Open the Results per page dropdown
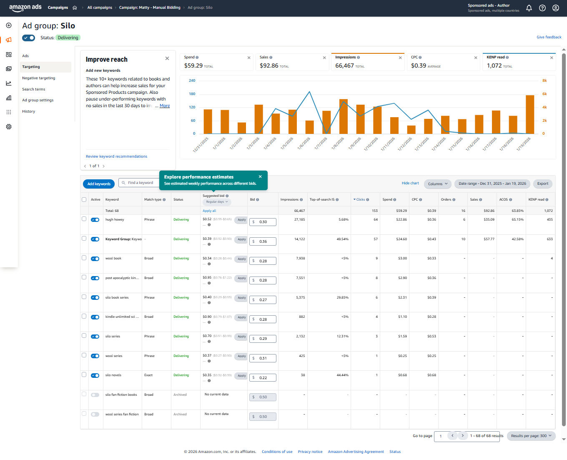Viewport: 567px width, 460px height. tap(531, 436)
